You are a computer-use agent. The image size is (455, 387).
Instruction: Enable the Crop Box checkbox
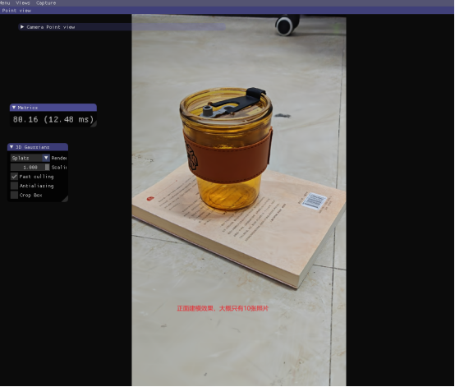14,195
